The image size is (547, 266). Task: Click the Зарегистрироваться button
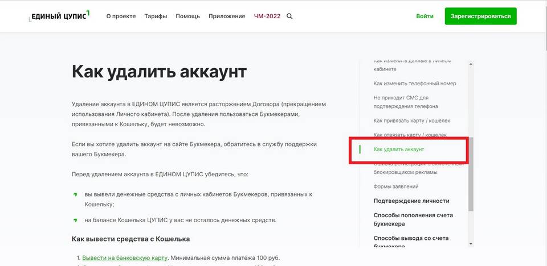[480, 16]
